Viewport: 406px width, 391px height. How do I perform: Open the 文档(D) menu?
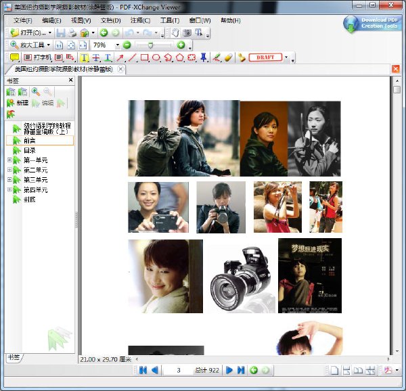point(110,20)
